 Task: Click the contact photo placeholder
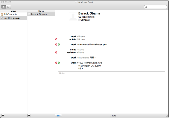point(73,16)
